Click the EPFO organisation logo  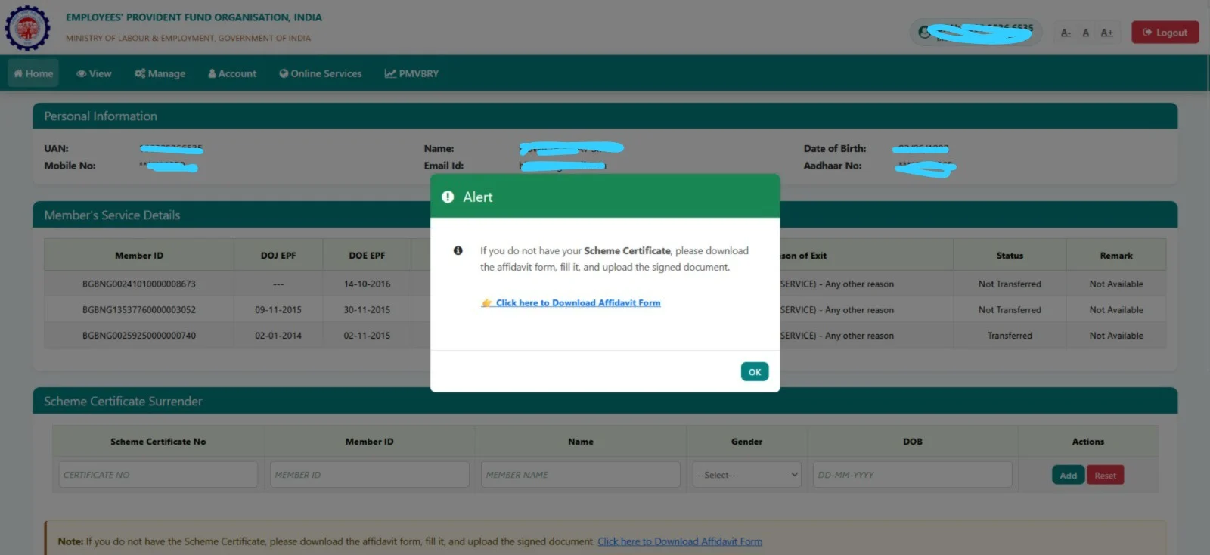(x=28, y=27)
